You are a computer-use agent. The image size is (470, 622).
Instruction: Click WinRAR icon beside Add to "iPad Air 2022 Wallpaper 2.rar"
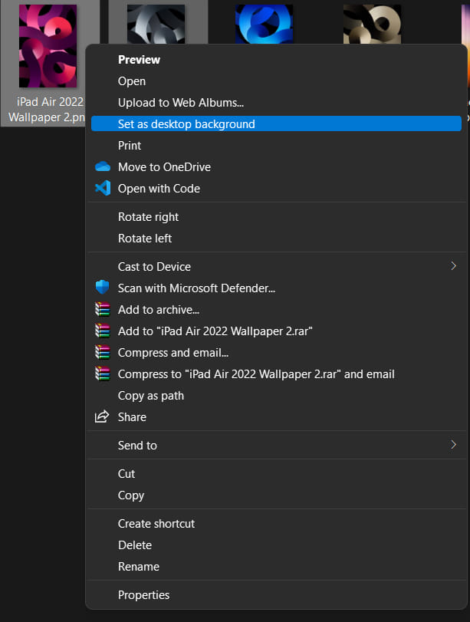[x=102, y=331]
